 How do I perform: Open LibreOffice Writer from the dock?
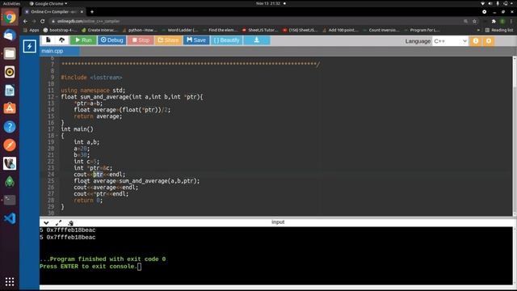point(10,90)
